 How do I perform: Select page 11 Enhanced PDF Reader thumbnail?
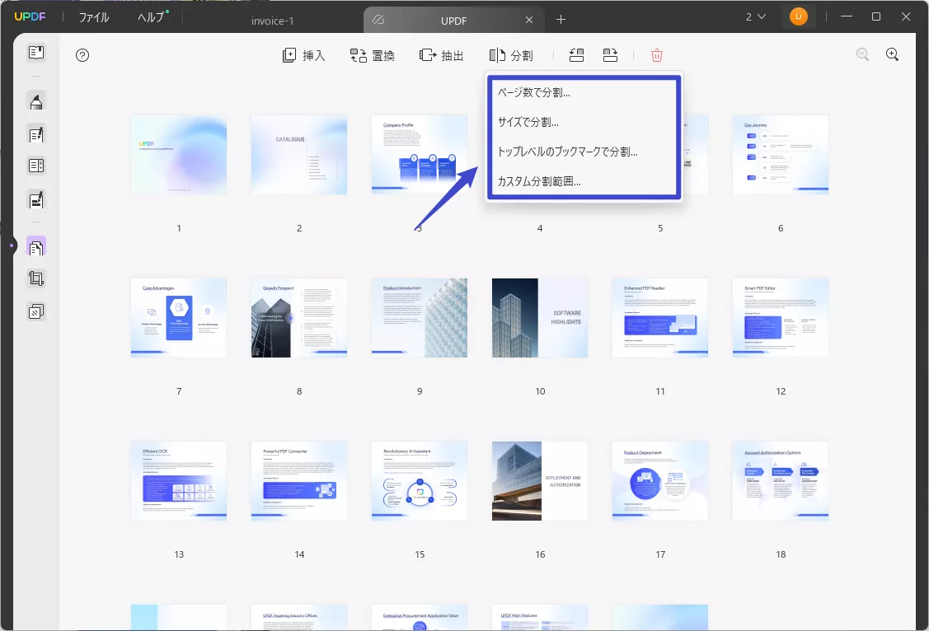pos(660,318)
